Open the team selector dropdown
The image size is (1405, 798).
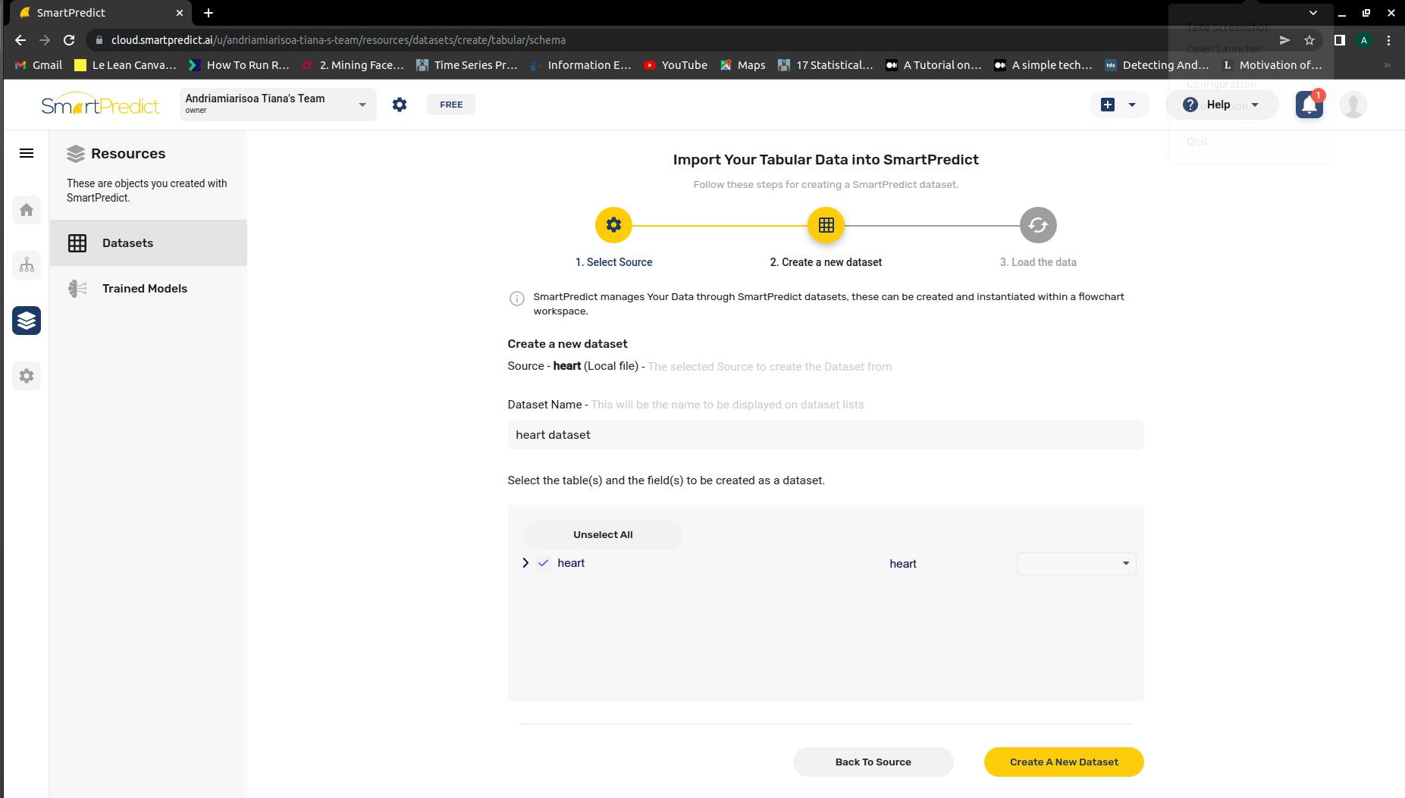click(x=278, y=105)
